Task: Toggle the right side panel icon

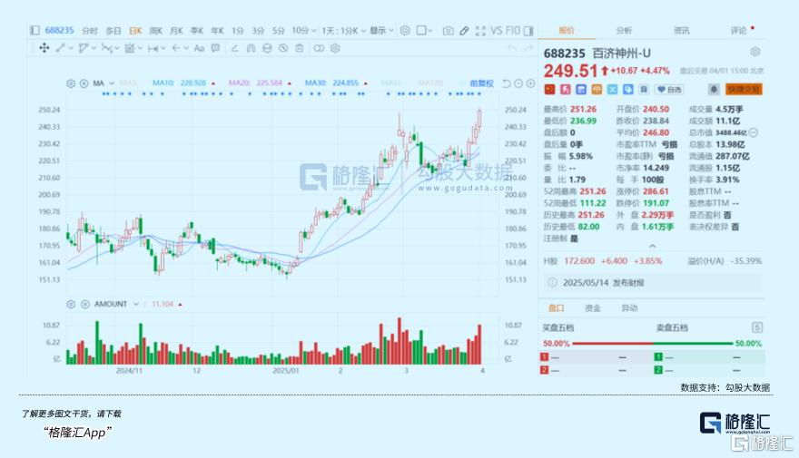Action: pyautogui.click(x=528, y=31)
